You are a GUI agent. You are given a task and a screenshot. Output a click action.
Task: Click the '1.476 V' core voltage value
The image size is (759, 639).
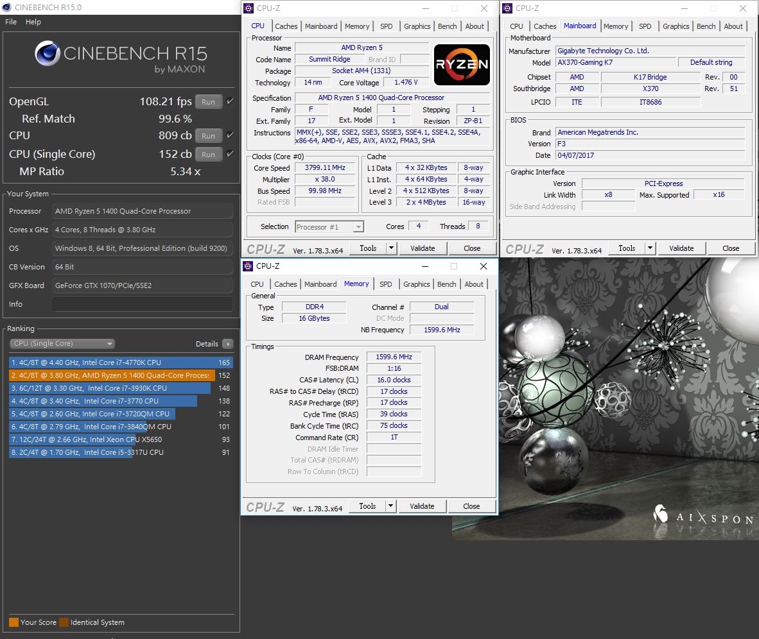coord(406,82)
